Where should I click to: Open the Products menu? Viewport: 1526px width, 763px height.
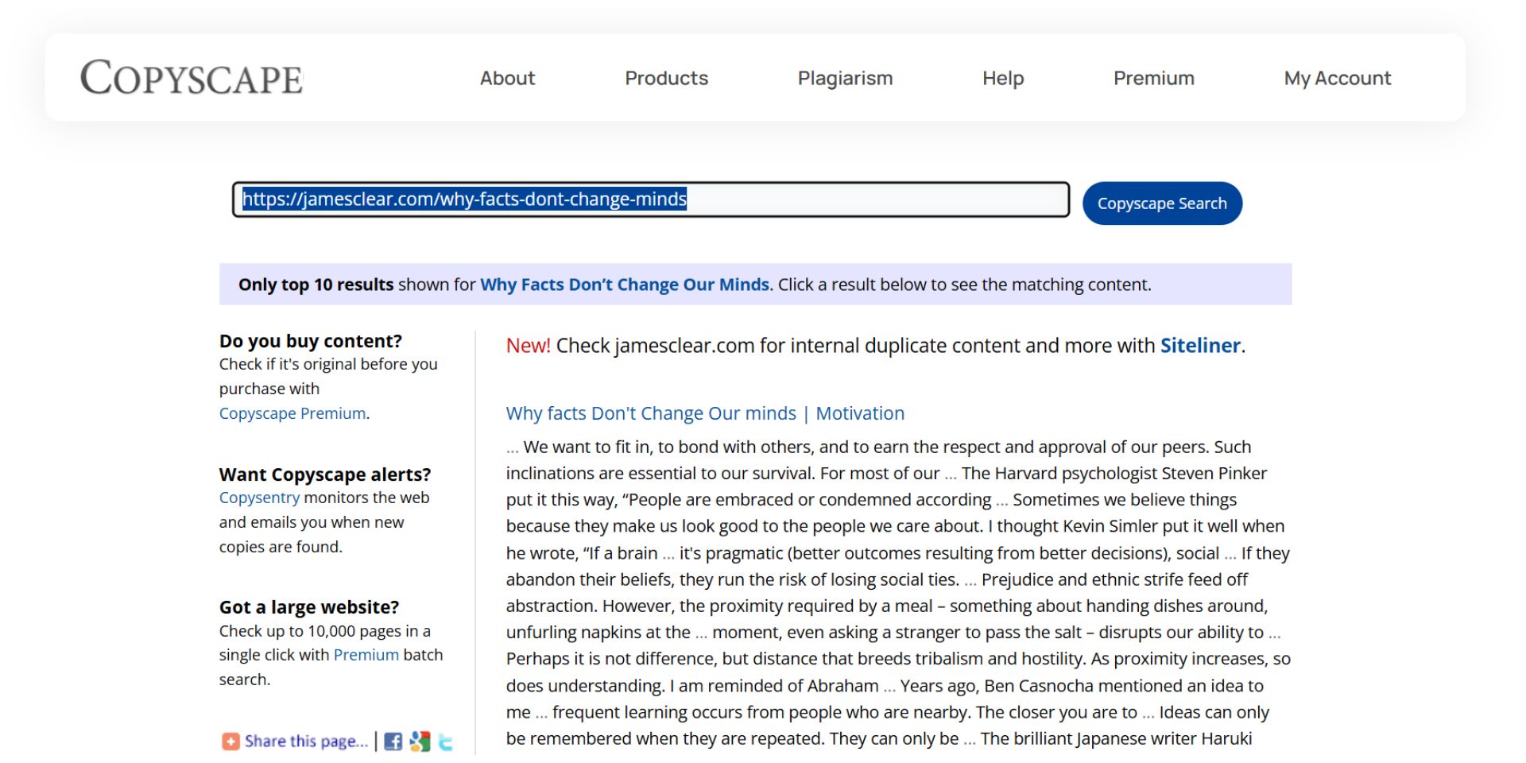pyautogui.click(x=666, y=78)
